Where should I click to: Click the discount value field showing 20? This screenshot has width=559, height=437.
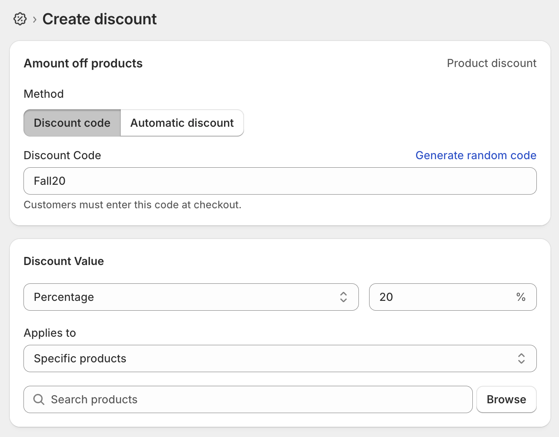click(x=453, y=297)
